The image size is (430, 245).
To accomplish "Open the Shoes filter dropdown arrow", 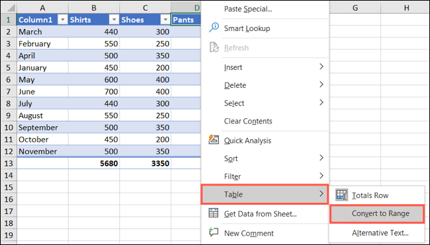I will [165, 20].
